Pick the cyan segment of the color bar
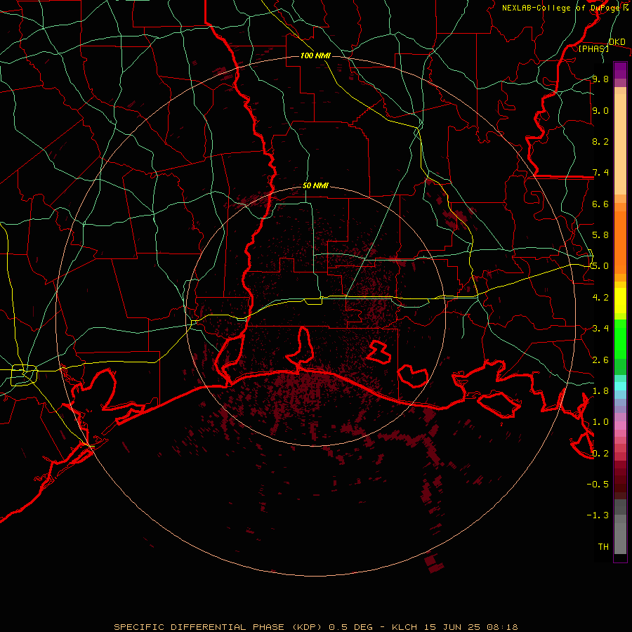632x632 pixels. click(620, 386)
